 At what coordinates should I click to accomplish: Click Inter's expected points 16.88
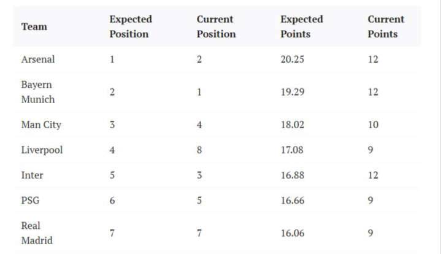click(292, 175)
